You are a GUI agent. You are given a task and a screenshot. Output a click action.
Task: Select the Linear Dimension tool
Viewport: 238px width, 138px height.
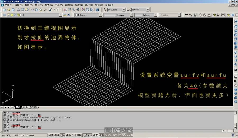pyautogui.click(x=186, y=15)
